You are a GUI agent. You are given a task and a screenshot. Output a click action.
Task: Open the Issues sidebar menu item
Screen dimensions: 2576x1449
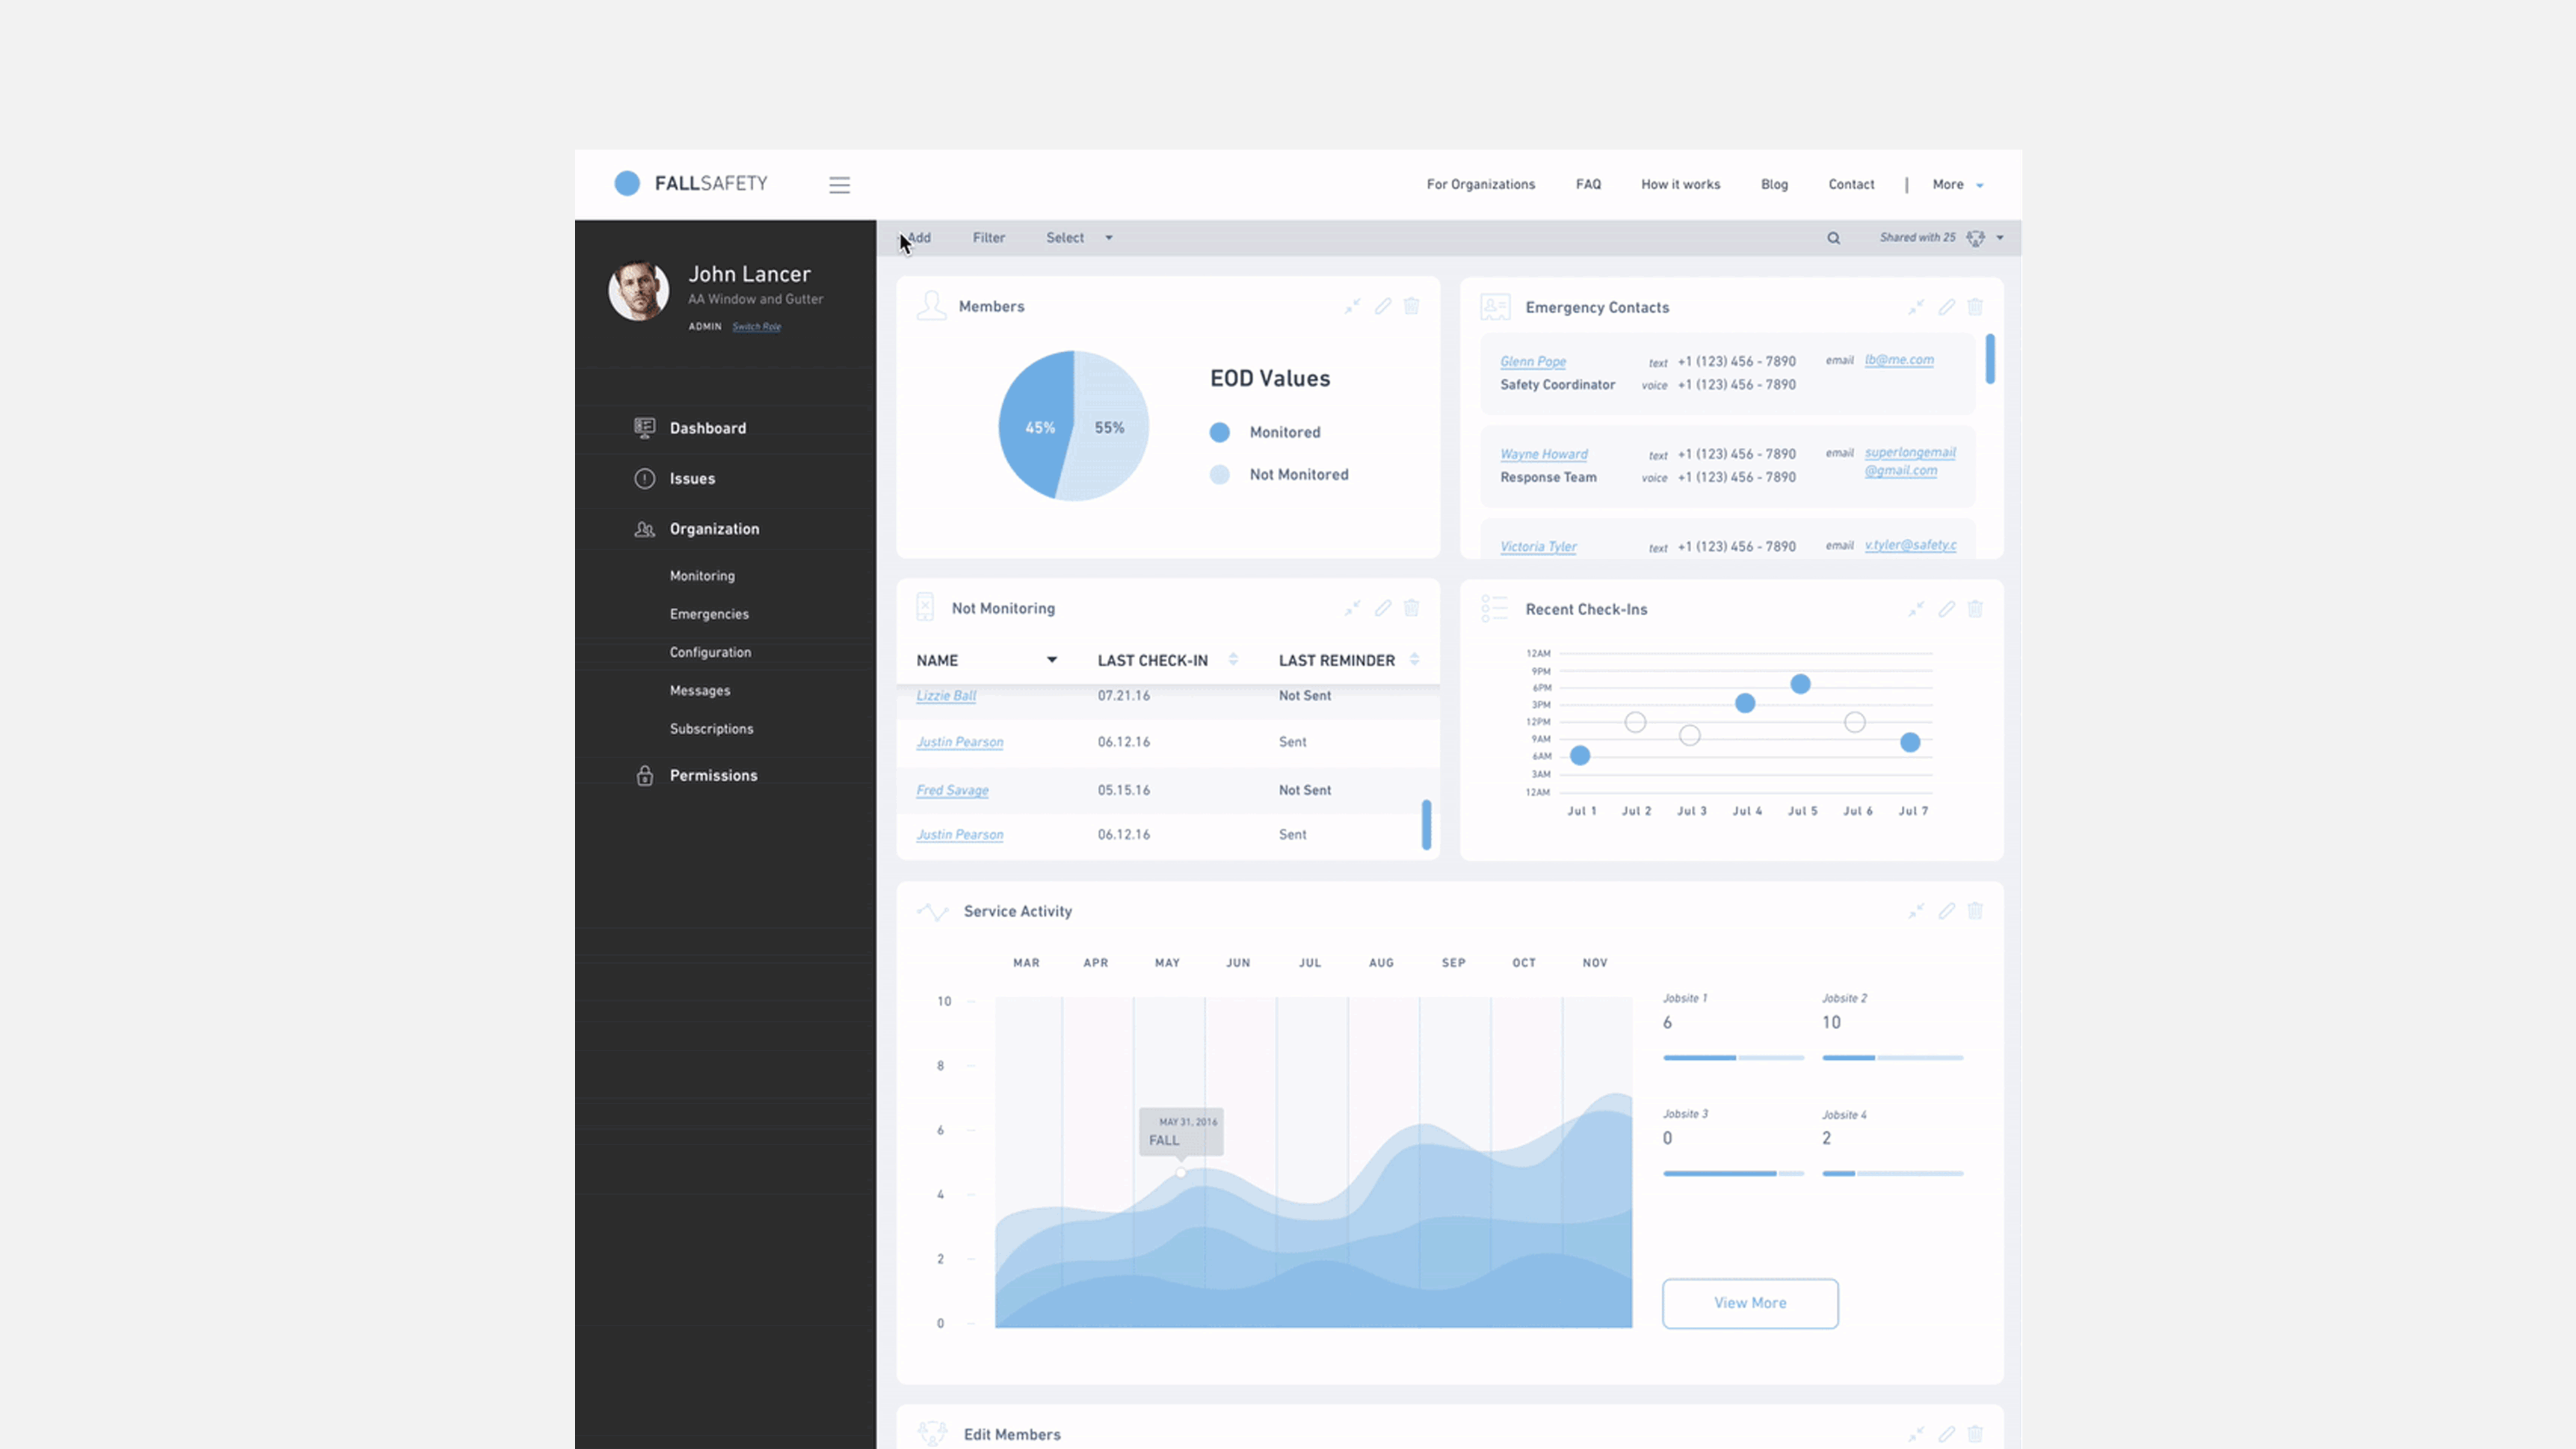pos(692,478)
